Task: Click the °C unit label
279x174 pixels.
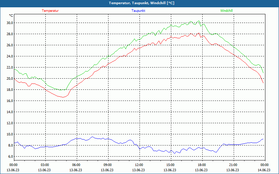Action: pyautogui.click(x=11, y=16)
